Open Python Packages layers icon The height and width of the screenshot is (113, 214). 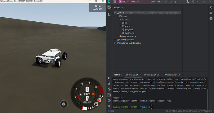tap(109, 84)
